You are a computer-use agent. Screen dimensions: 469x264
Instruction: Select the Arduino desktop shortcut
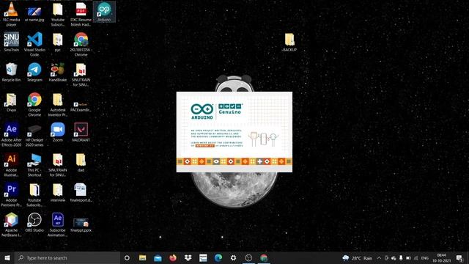(104, 12)
